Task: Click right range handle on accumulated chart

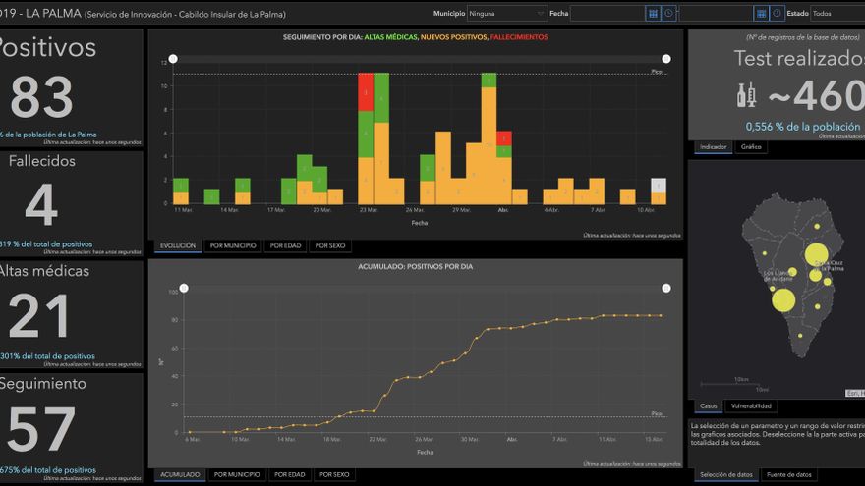Action: pos(666,288)
